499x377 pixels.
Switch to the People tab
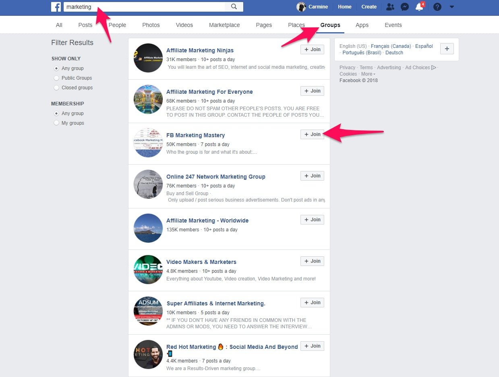point(117,25)
